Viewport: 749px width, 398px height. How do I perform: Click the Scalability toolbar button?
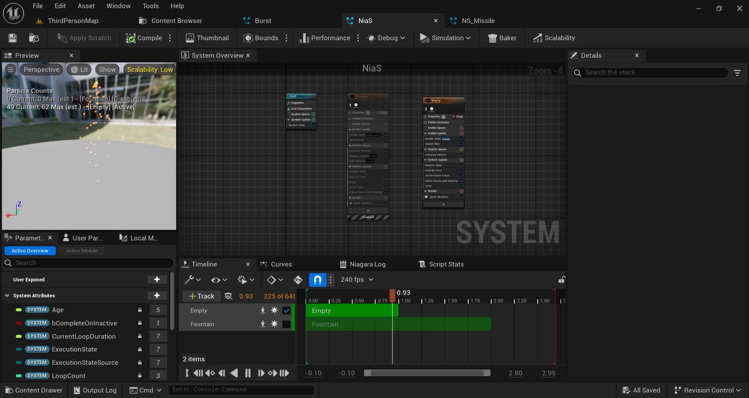554,38
